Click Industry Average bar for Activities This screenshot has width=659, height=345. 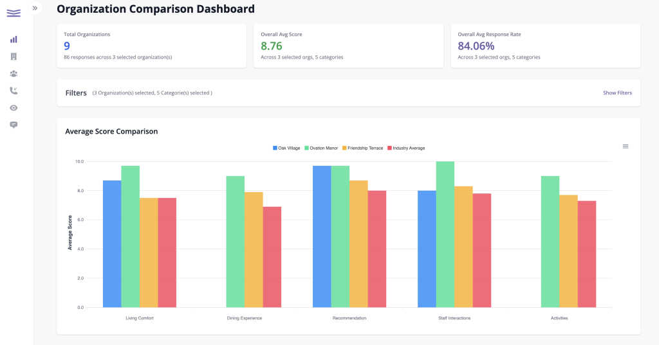click(x=587, y=254)
